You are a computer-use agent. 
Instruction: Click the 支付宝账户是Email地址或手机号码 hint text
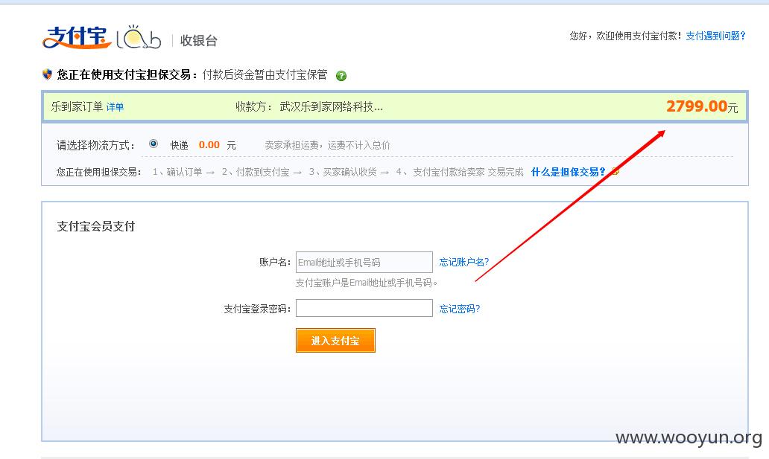pos(366,283)
